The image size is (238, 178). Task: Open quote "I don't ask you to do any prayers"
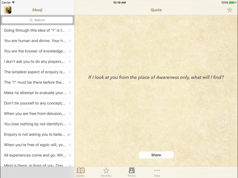tap(38, 61)
